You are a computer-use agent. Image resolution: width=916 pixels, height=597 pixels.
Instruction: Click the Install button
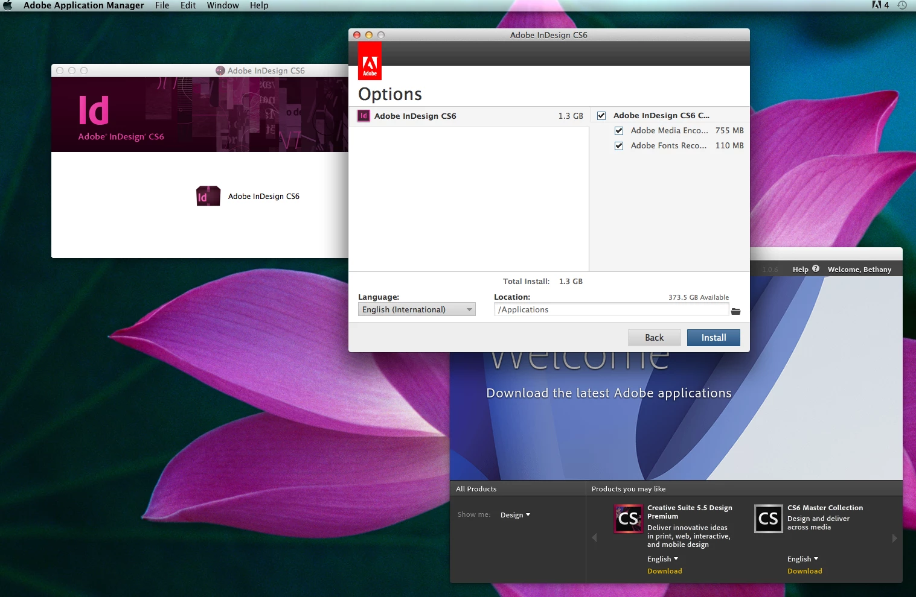click(x=714, y=338)
